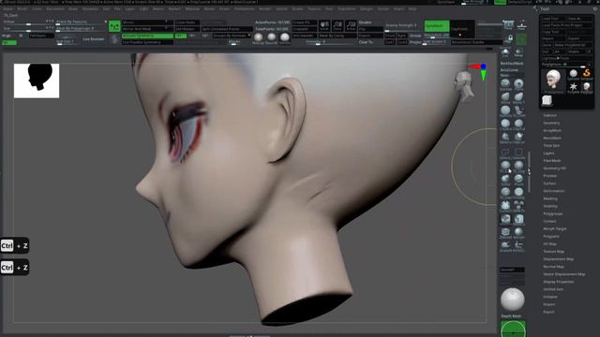Open the Brush menu
The image size is (600, 337).
tap(22, 8)
